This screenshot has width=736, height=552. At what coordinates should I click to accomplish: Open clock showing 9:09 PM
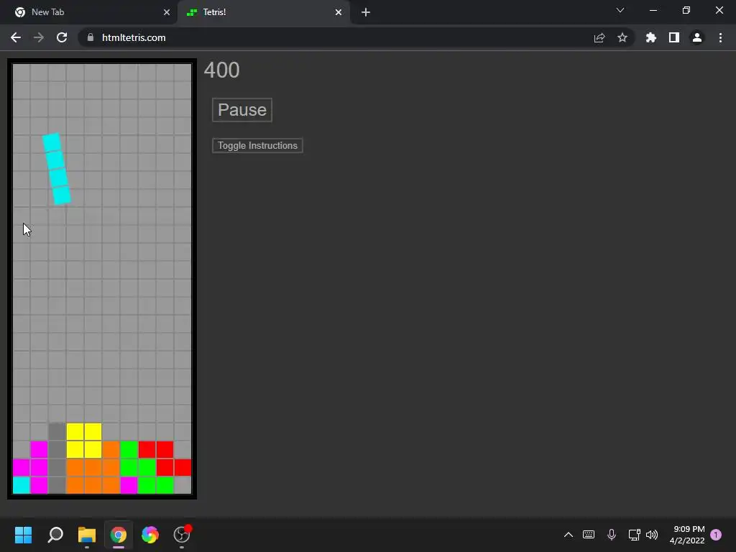(x=688, y=535)
